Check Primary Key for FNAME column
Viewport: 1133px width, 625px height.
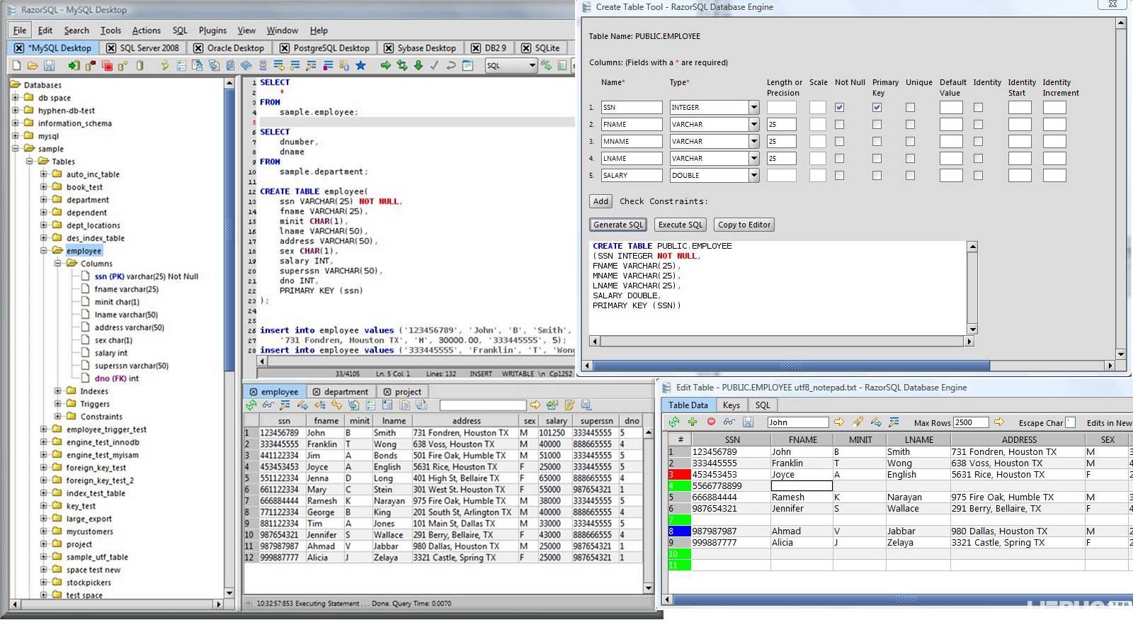[x=877, y=125]
